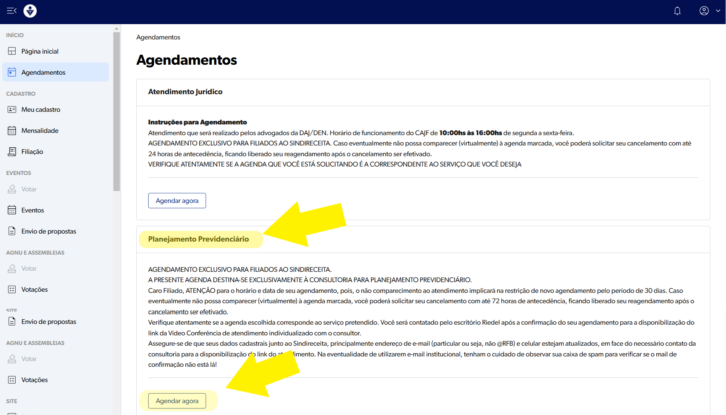726x415 pixels.
Task: Open Votações under first AGNU E ASSEMBLEIAS
Action: coord(34,289)
